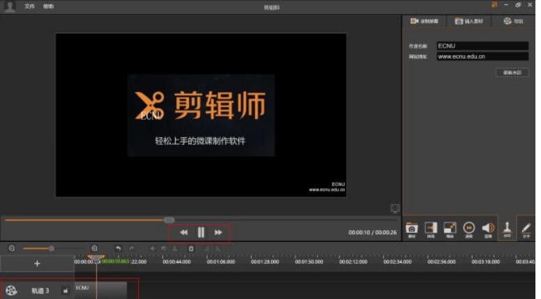This screenshot has width=541, height=299.
Task: Open the 文件 menu
Action: [x=29, y=6]
